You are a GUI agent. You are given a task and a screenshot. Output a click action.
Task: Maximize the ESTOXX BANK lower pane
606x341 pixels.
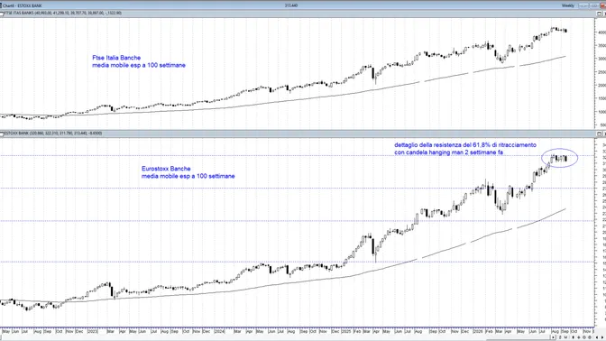(599, 134)
